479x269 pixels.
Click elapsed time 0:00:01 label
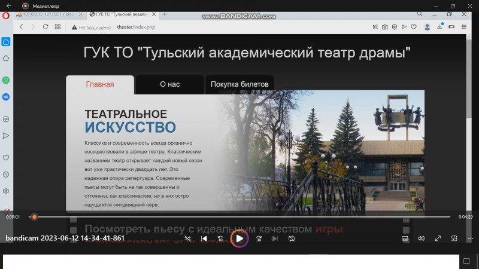[x=13, y=217]
